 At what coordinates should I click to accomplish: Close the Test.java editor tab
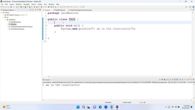click(51, 10)
